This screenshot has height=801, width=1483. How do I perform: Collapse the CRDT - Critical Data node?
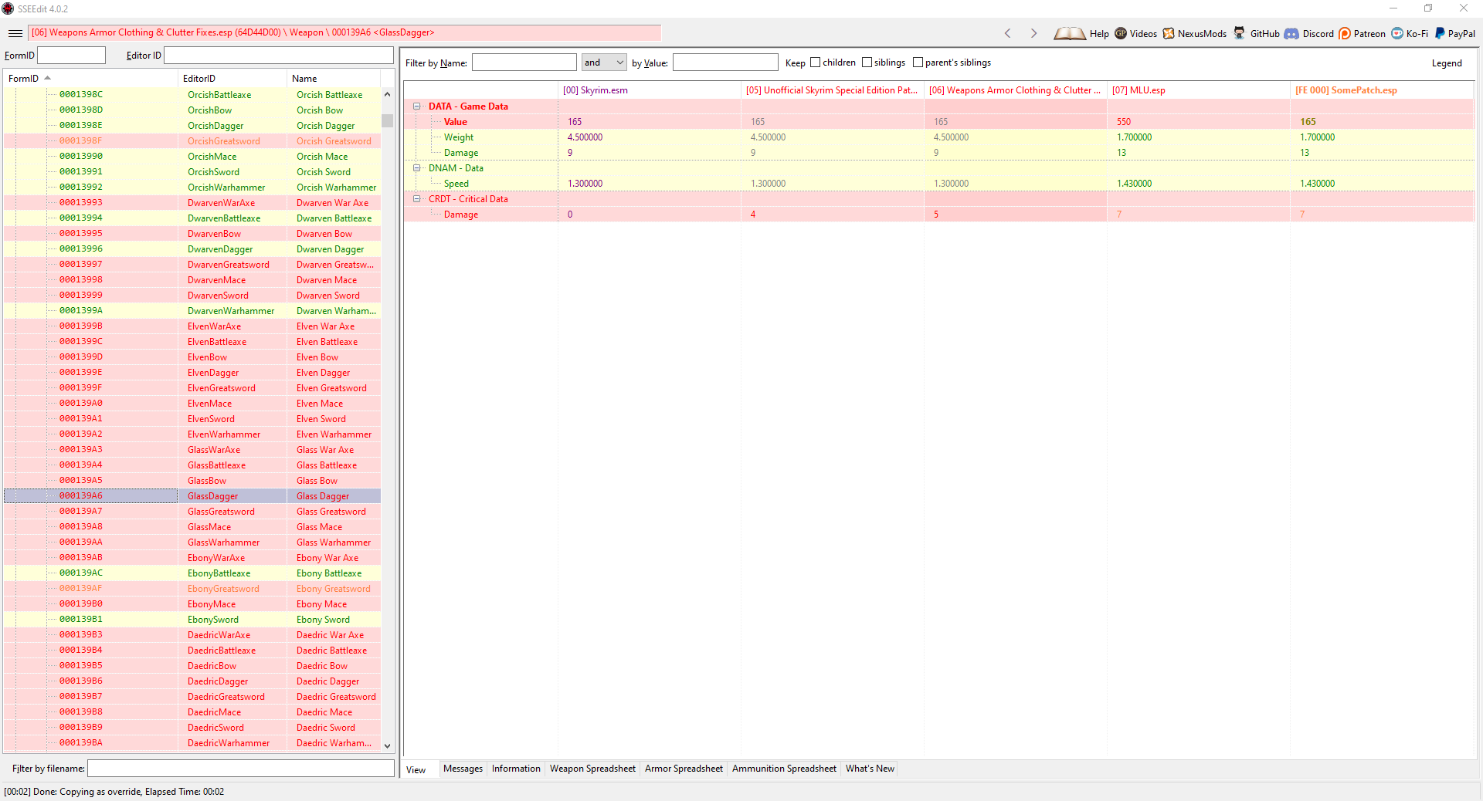(x=417, y=199)
